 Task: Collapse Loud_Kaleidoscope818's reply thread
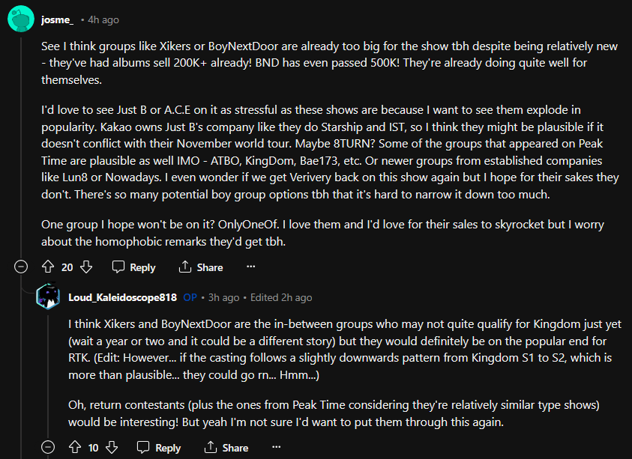pyautogui.click(x=48, y=447)
